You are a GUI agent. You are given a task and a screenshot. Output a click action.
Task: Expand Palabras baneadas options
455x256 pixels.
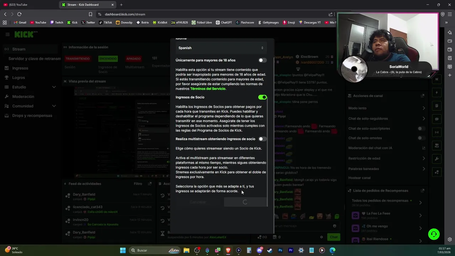tap(424, 169)
